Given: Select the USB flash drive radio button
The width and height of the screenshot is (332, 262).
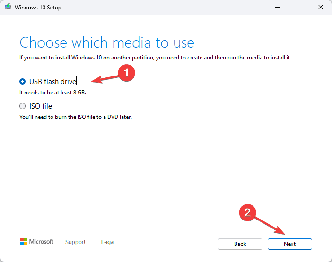Looking at the screenshot, I should tap(22, 82).
